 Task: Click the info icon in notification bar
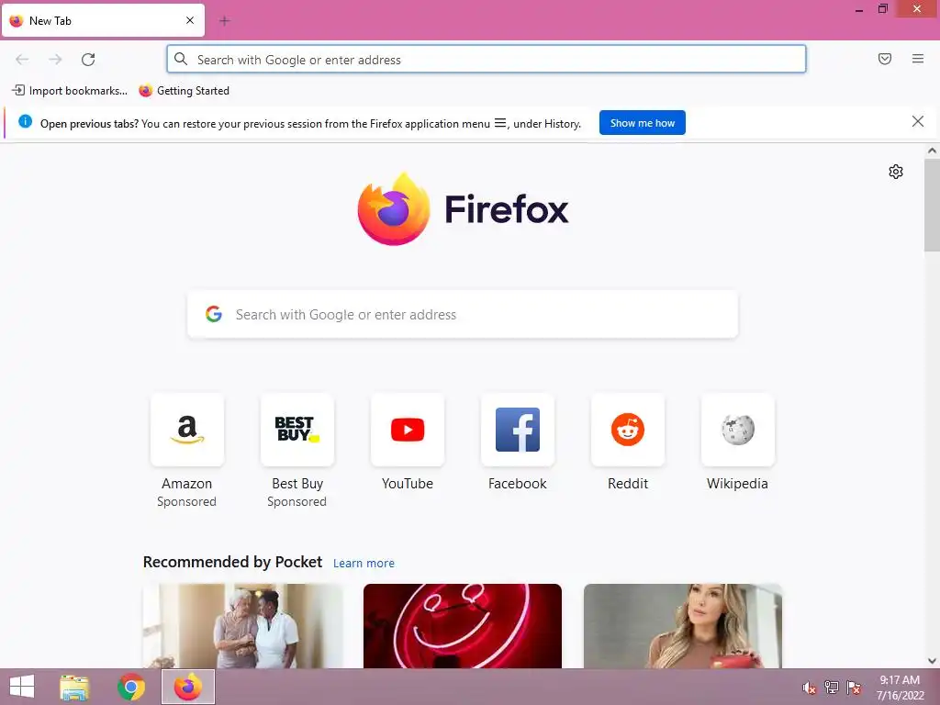25,122
